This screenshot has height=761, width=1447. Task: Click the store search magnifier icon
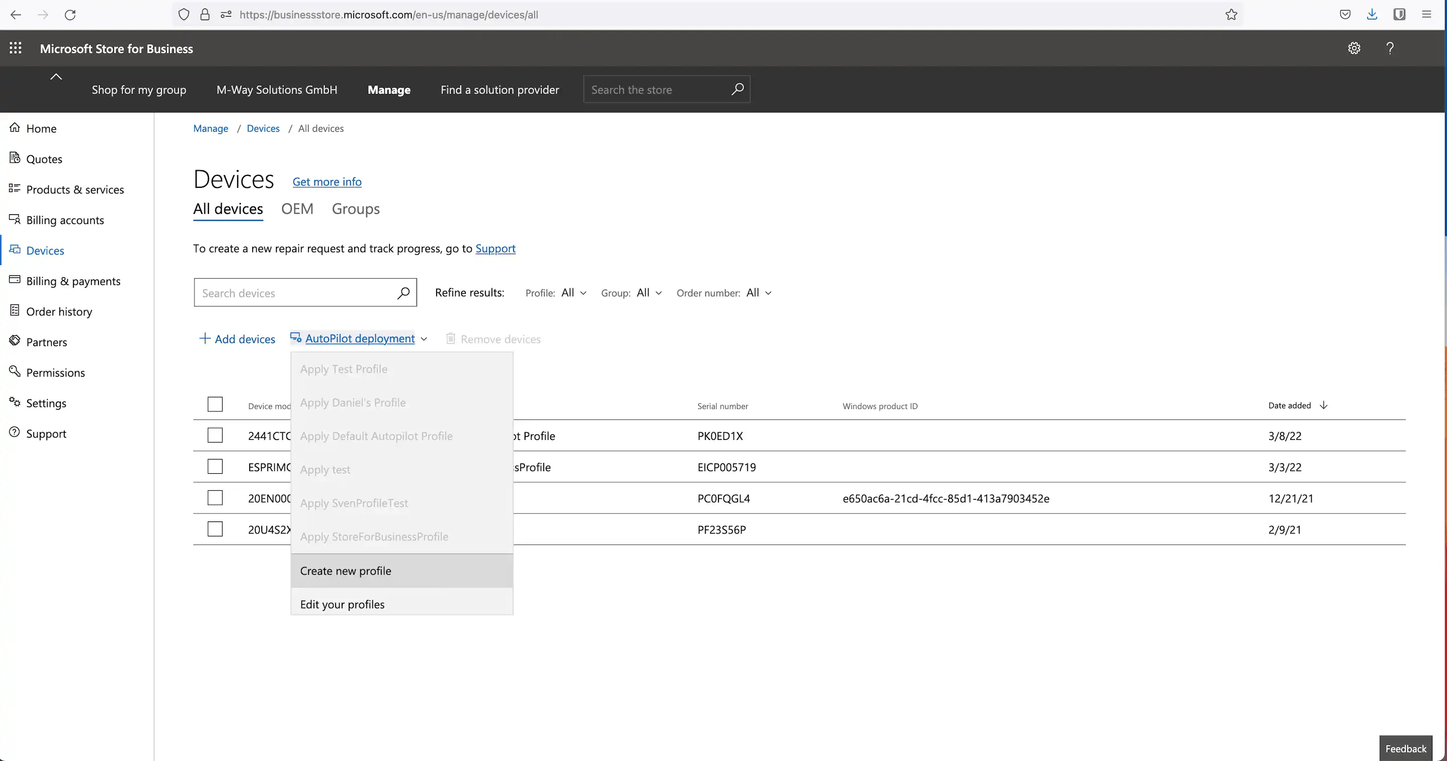[x=737, y=89]
